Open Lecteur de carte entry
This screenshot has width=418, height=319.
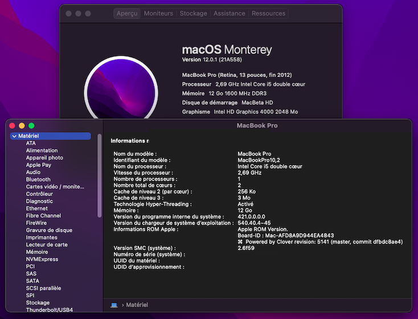(x=47, y=244)
